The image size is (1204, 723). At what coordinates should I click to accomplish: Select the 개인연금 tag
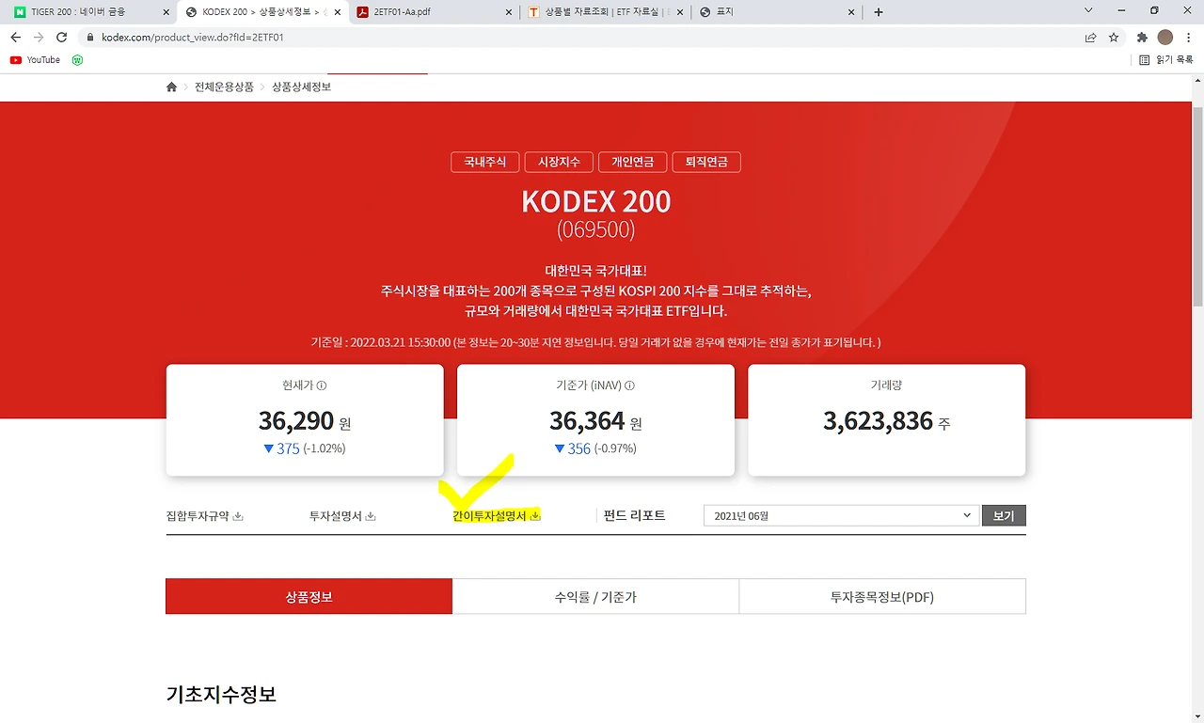tap(633, 162)
